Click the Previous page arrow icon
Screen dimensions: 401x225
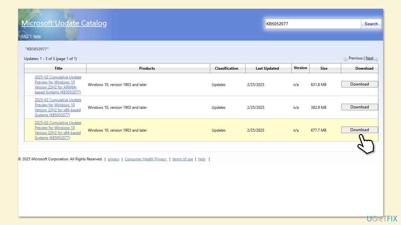[346, 59]
